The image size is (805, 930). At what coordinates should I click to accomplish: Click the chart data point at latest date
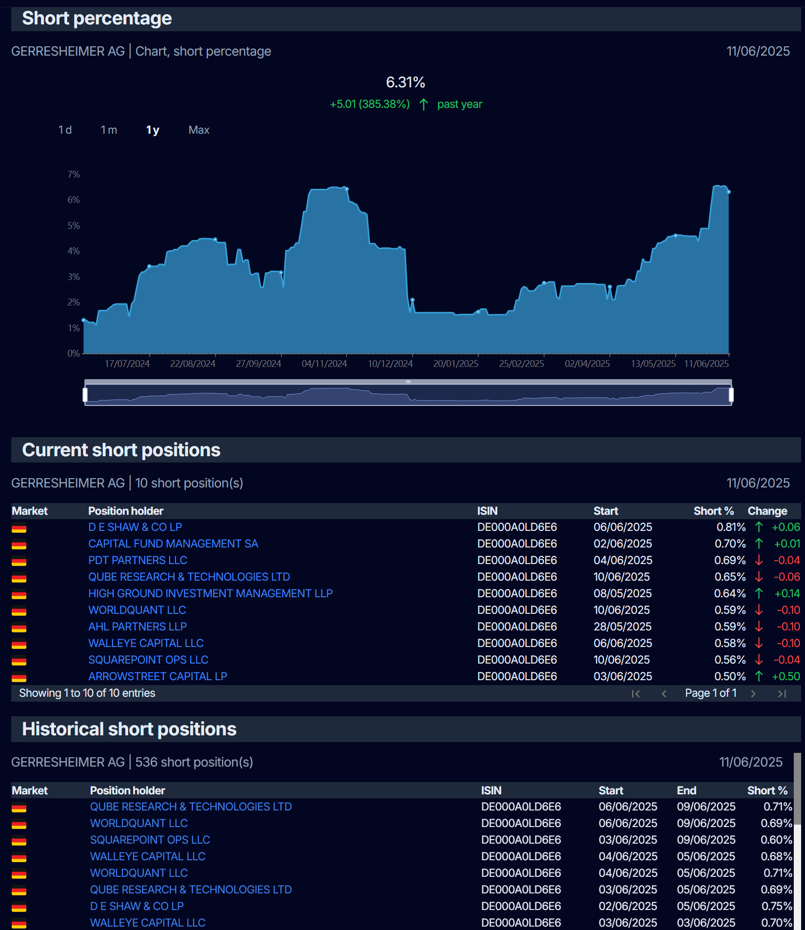(x=729, y=192)
